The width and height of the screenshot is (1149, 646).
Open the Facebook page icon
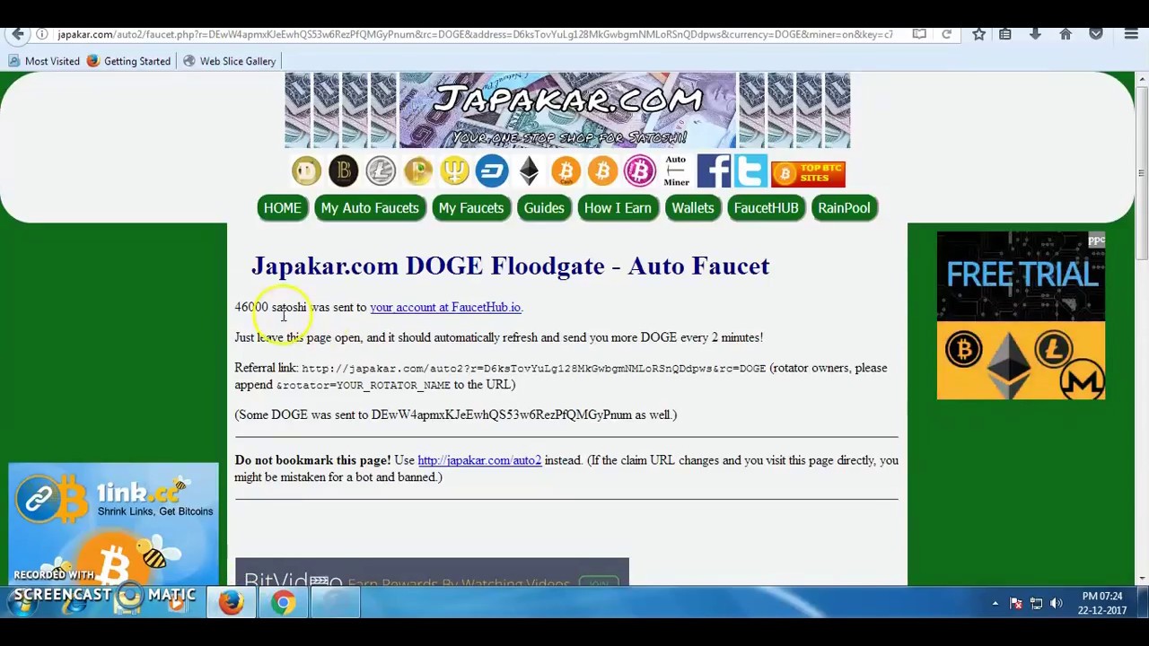click(x=714, y=170)
